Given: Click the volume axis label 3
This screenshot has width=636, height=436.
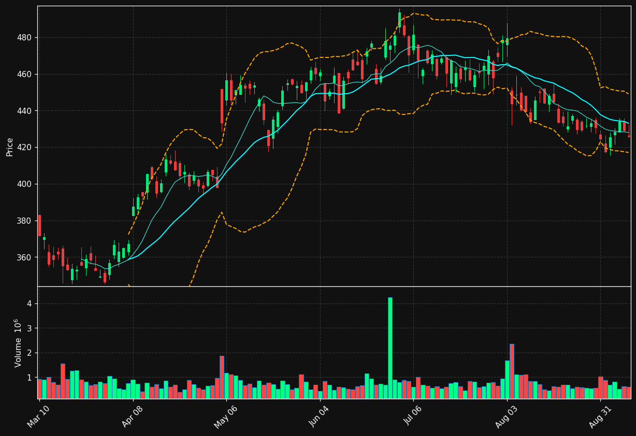Looking at the screenshot, I should 30,328.
